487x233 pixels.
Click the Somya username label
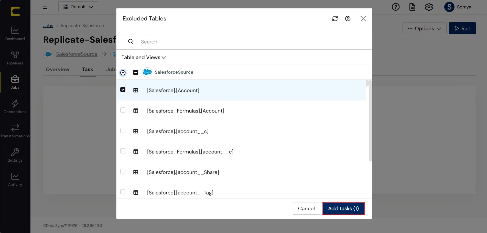(x=464, y=7)
